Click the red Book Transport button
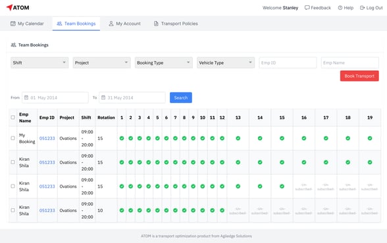This screenshot has width=387, height=243. click(359, 76)
